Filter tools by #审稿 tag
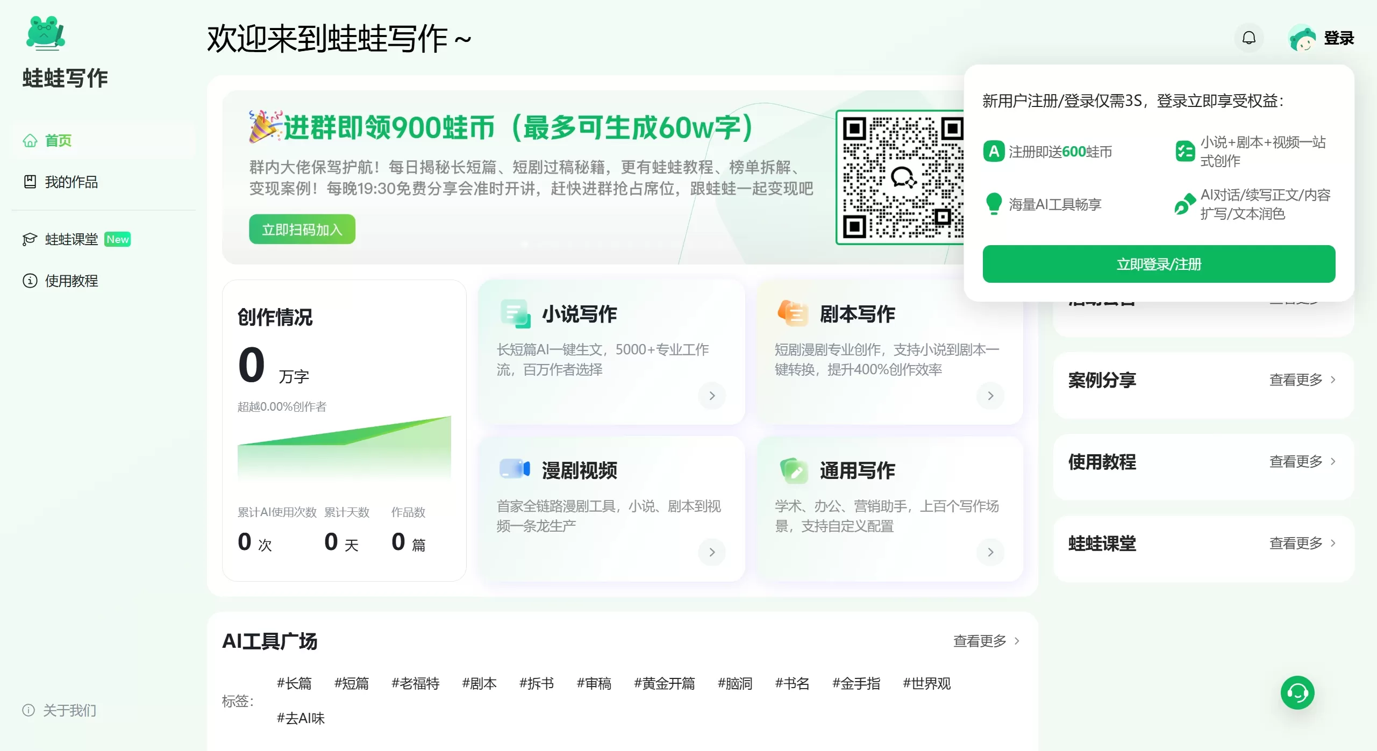 (x=594, y=683)
